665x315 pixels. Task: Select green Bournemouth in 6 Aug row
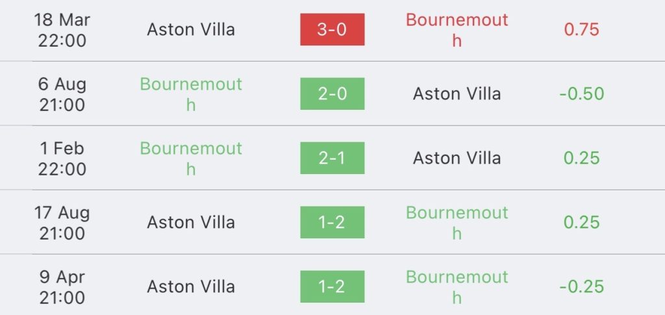tap(191, 94)
